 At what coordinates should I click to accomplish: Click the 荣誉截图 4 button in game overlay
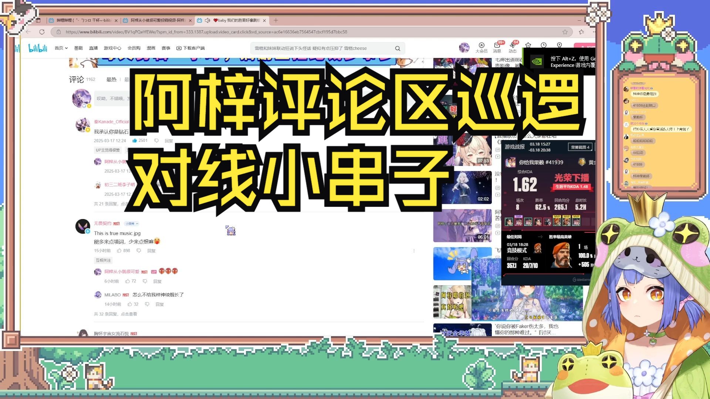580,147
